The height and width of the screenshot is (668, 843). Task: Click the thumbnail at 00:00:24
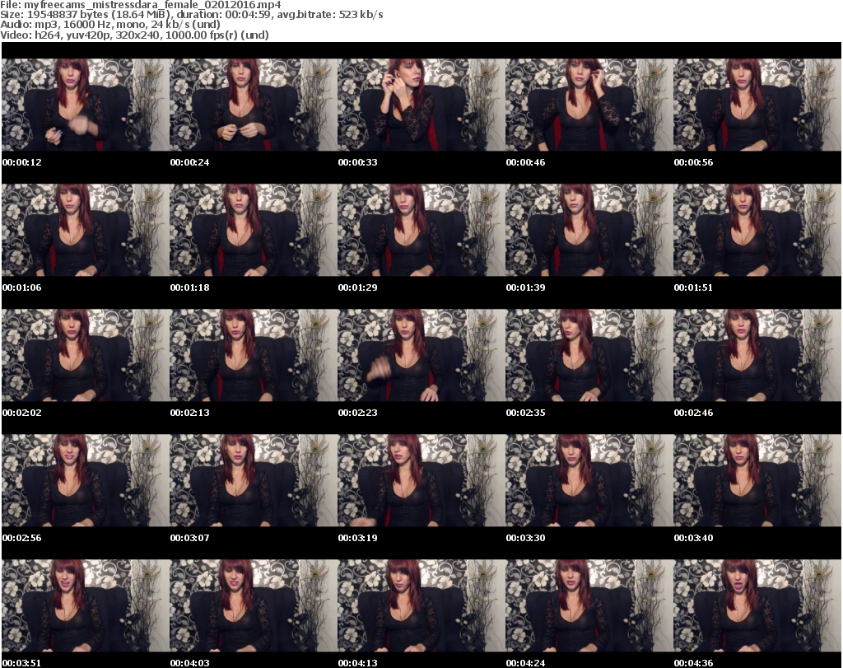254,105
